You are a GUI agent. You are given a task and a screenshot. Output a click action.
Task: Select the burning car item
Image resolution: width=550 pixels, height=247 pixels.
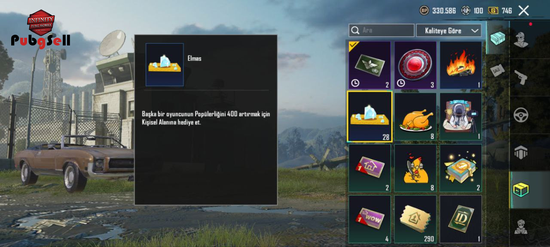pyautogui.click(x=461, y=65)
